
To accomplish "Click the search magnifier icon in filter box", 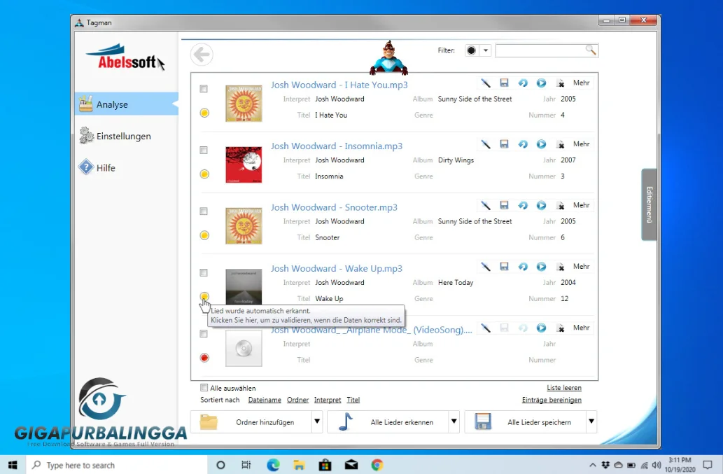I will click(591, 50).
